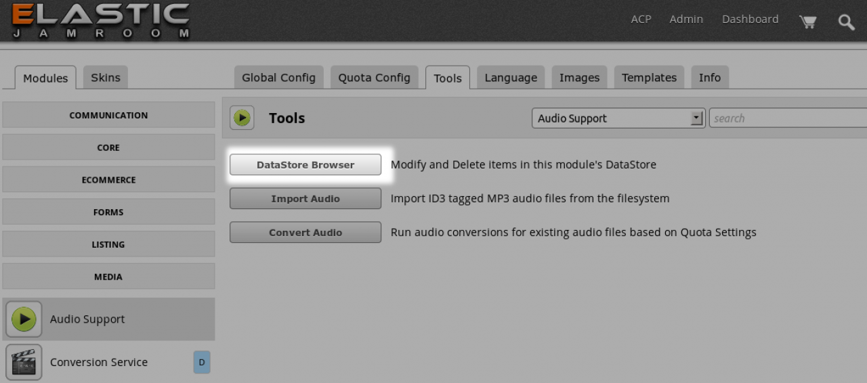The image size is (867, 383).
Task: Click the Import Audio button
Action: click(305, 199)
